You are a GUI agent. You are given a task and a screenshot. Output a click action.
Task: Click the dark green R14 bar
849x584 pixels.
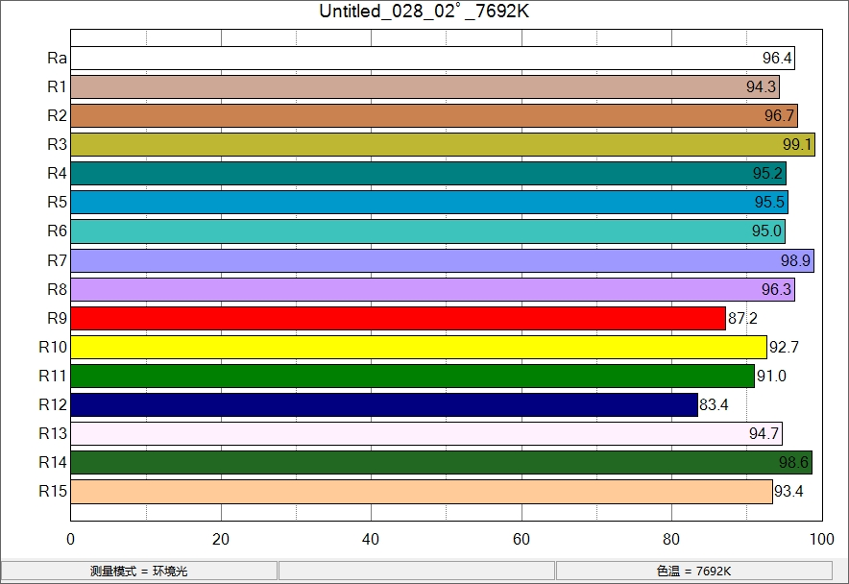(441, 462)
